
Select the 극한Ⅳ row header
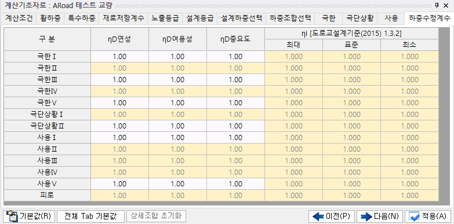click(47, 91)
